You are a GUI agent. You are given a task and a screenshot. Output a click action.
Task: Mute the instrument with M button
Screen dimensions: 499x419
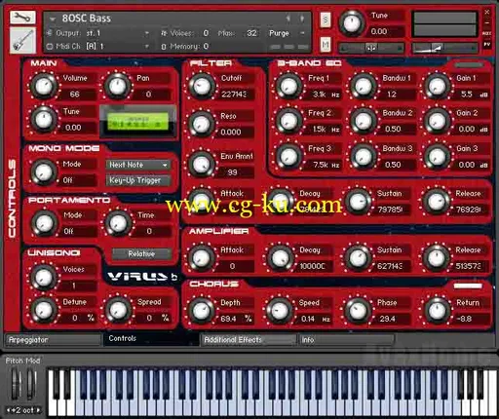click(x=326, y=44)
